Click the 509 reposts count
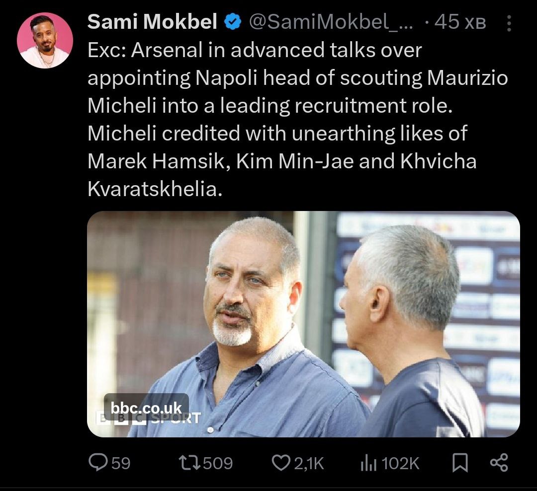537x491 pixels. (218, 463)
